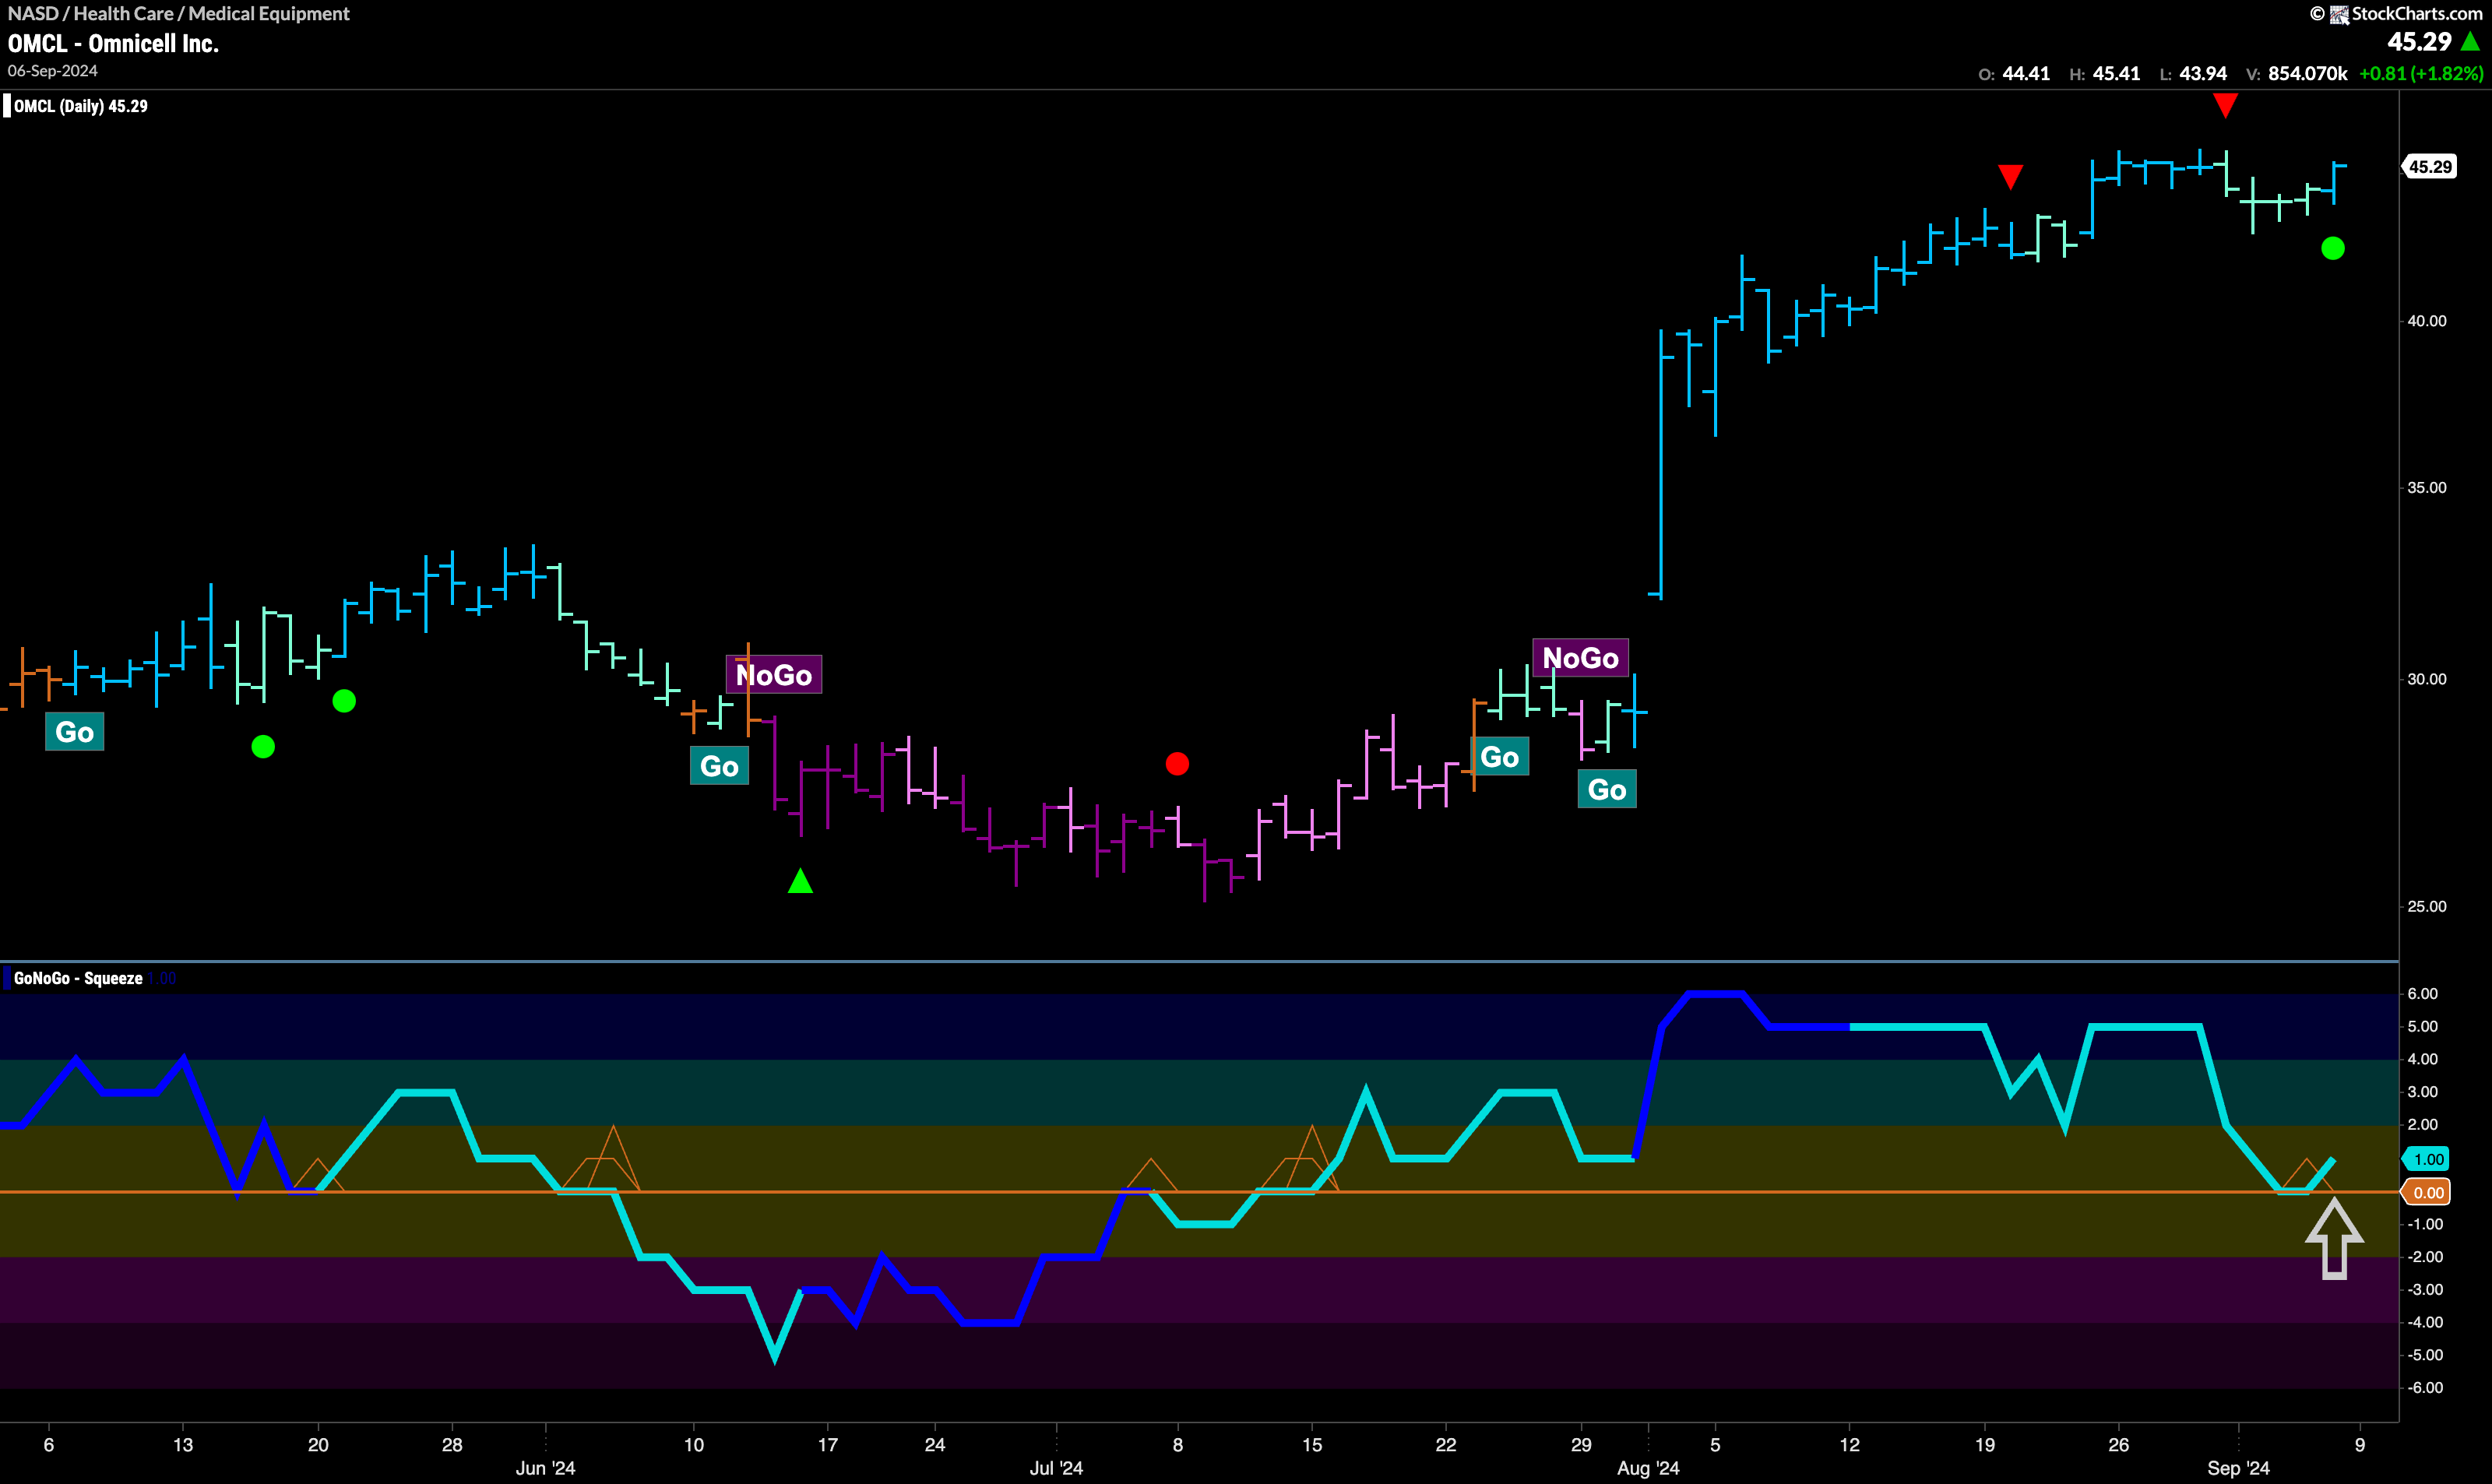Click the large 45.29 last price header
2492x1484 pixels.
pyautogui.click(x=2419, y=42)
